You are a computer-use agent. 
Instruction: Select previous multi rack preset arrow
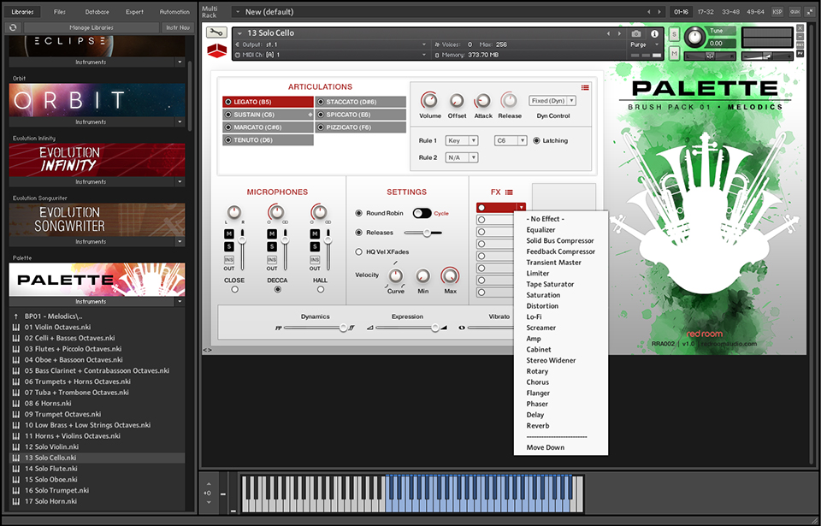(x=649, y=11)
